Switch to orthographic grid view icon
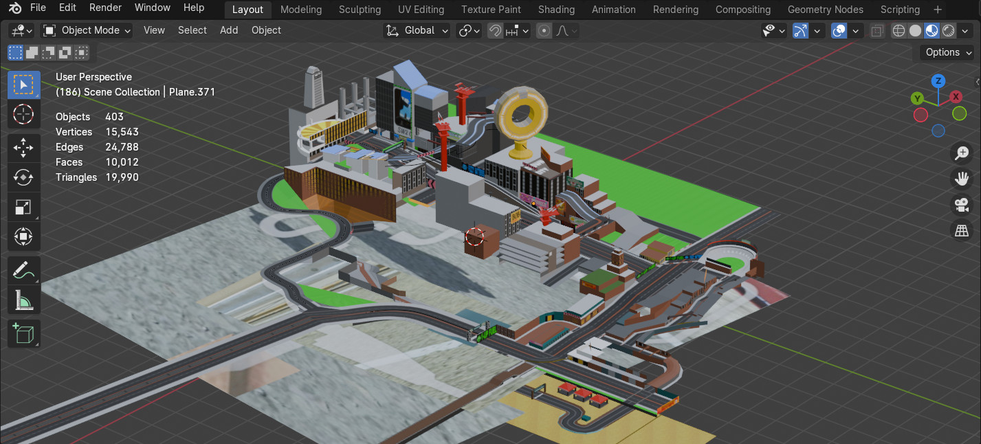Screen dimensions: 981x444 (962, 231)
